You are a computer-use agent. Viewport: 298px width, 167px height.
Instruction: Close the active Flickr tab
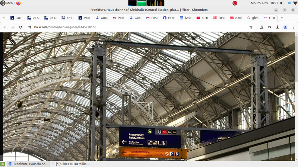tap(275, 18)
